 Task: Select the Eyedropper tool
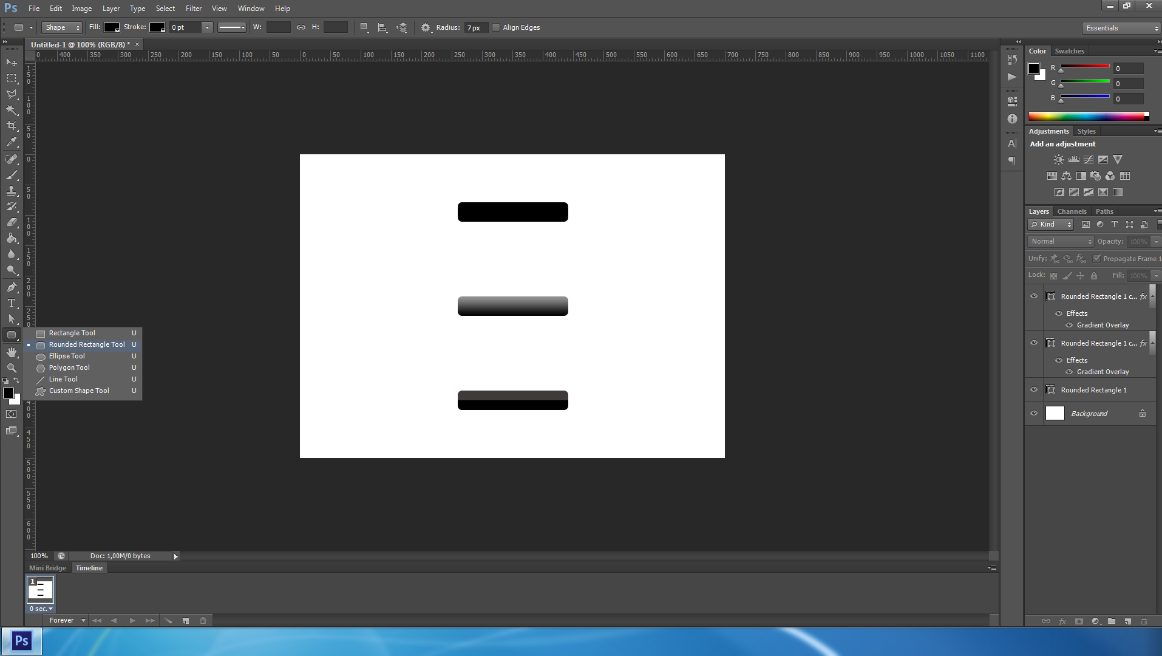click(12, 142)
